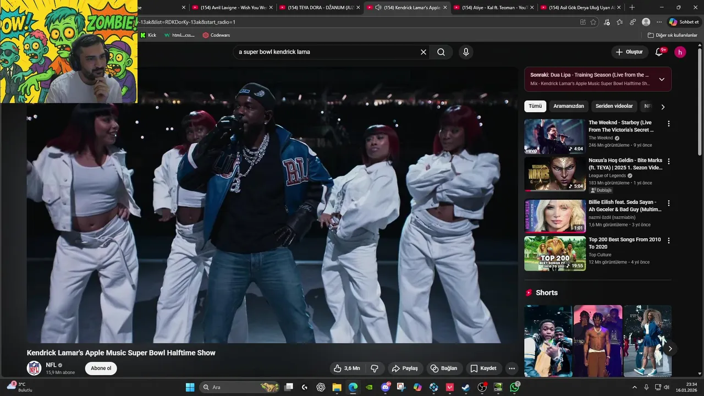The width and height of the screenshot is (704, 396).
Task: Open options for The Weeknd Starboy video
Action: click(x=669, y=124)
